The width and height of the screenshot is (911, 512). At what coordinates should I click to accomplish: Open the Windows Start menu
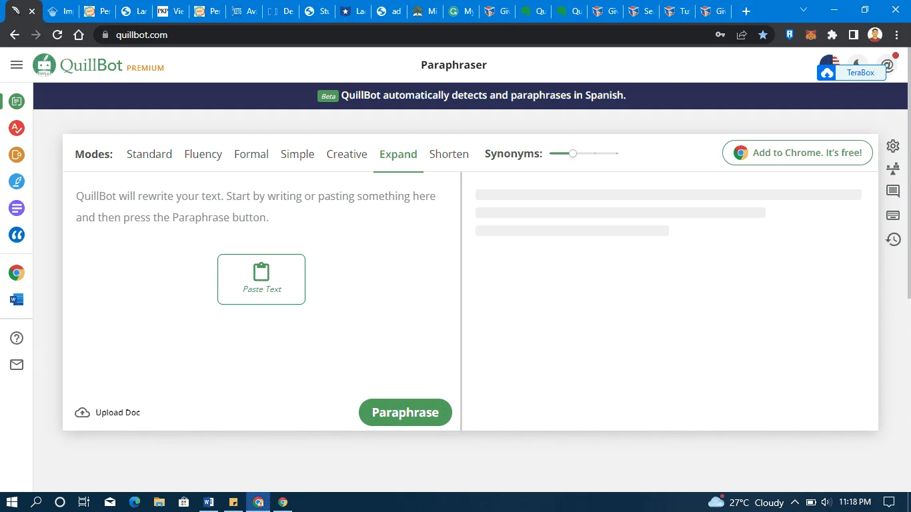[12, 502]
